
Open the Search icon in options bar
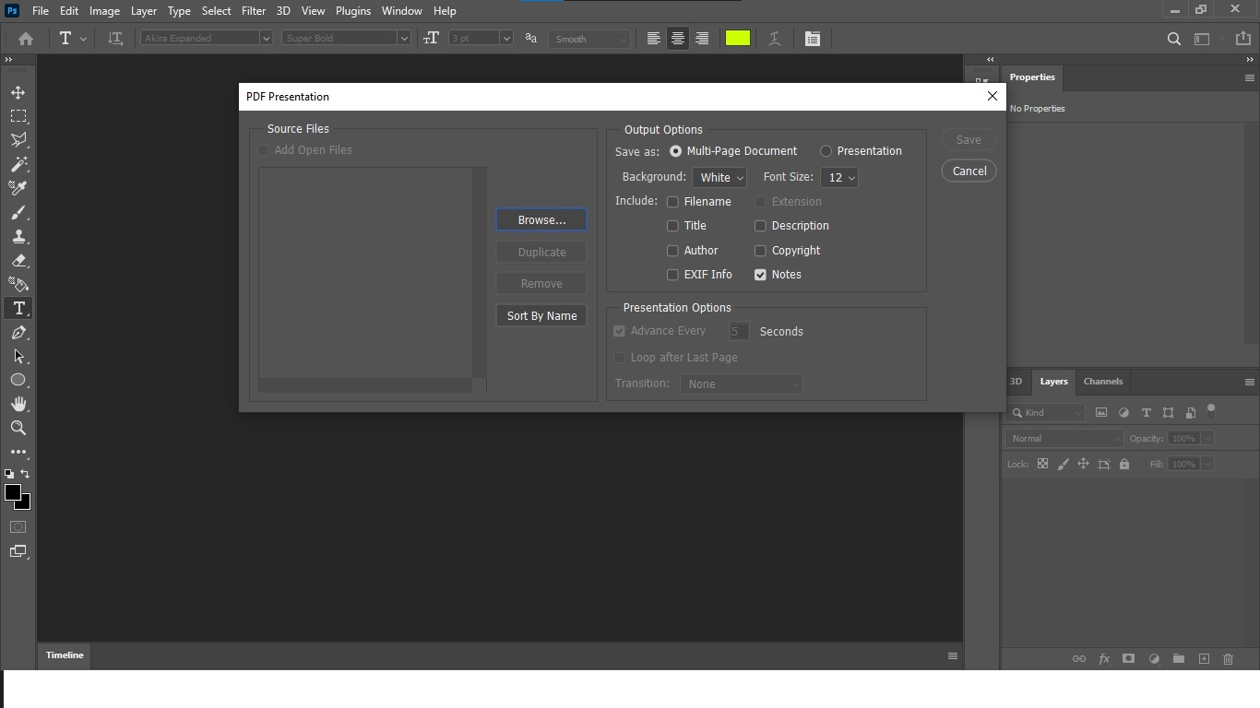point(1174,39)
